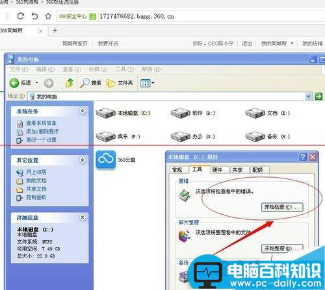The image size is (325, 290).
Task: Click the 开始整理(D)... button
Action: pos(282,248)
